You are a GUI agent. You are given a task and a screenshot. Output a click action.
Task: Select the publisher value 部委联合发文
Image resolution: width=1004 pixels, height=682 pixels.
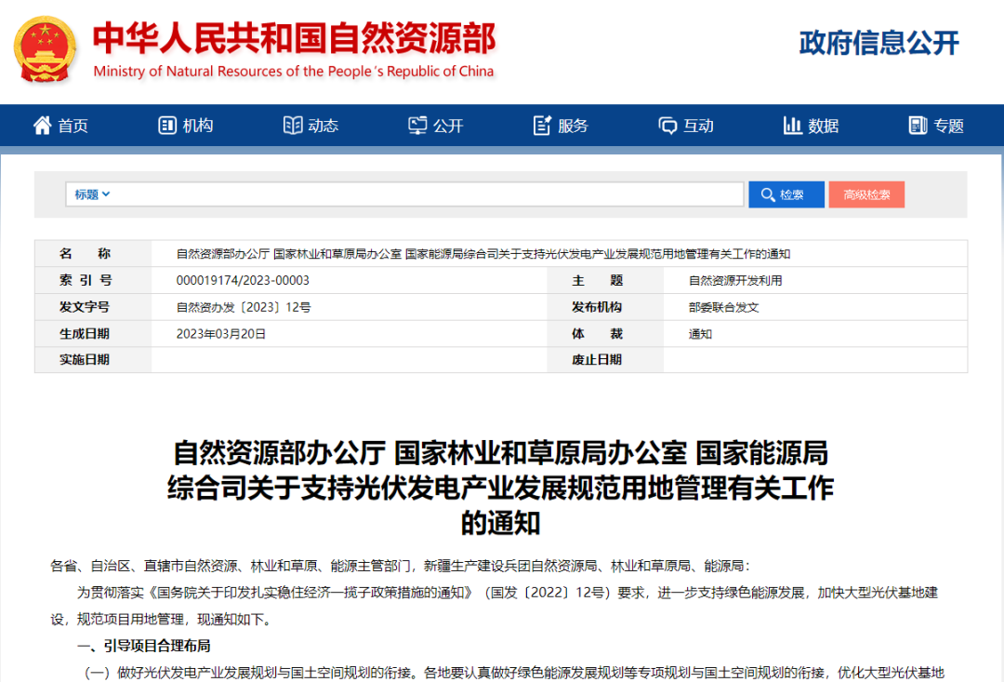723,308
